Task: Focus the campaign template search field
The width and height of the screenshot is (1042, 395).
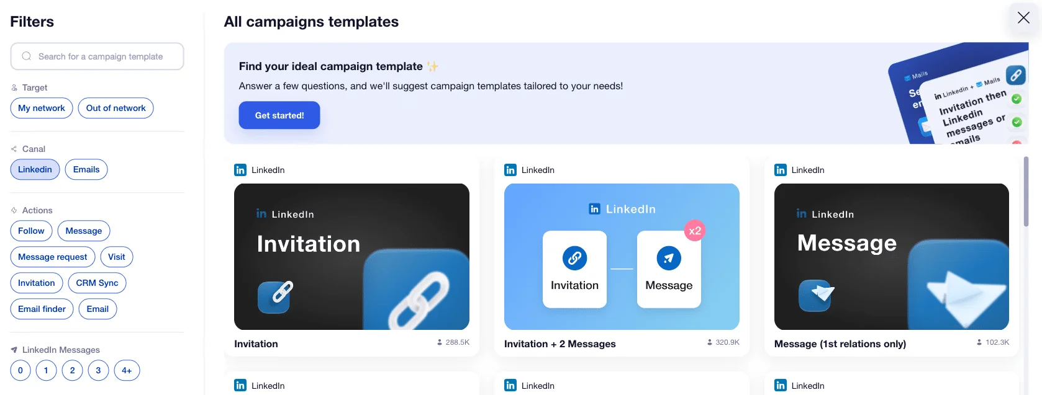Action: (97, 56)
